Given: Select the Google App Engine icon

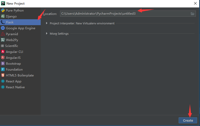Looking at the screenshot, I should pyautogui.click(x=3, y=28).
